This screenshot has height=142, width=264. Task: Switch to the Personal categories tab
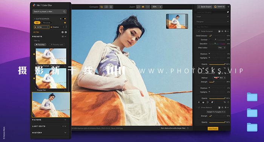coord(47,23)
